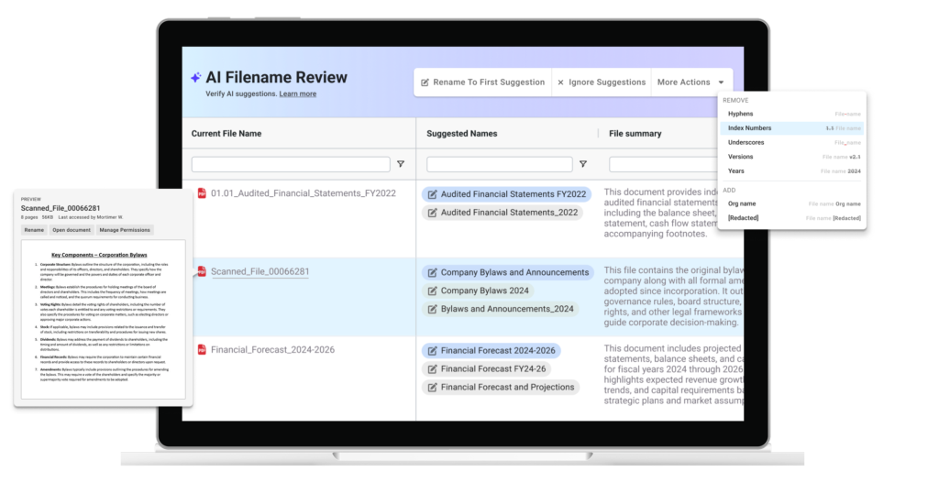The image size is (939, 483).
Task: Click edit icon on Audited Financial Statements FY2022 chip
Action: 432,195
